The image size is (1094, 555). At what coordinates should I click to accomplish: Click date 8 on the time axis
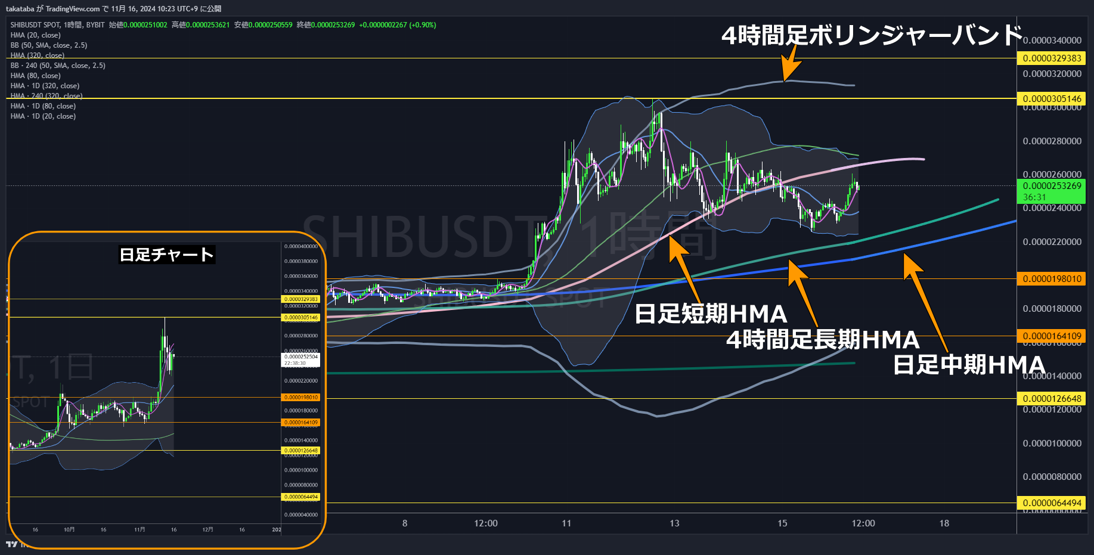[x=405, y=523]
